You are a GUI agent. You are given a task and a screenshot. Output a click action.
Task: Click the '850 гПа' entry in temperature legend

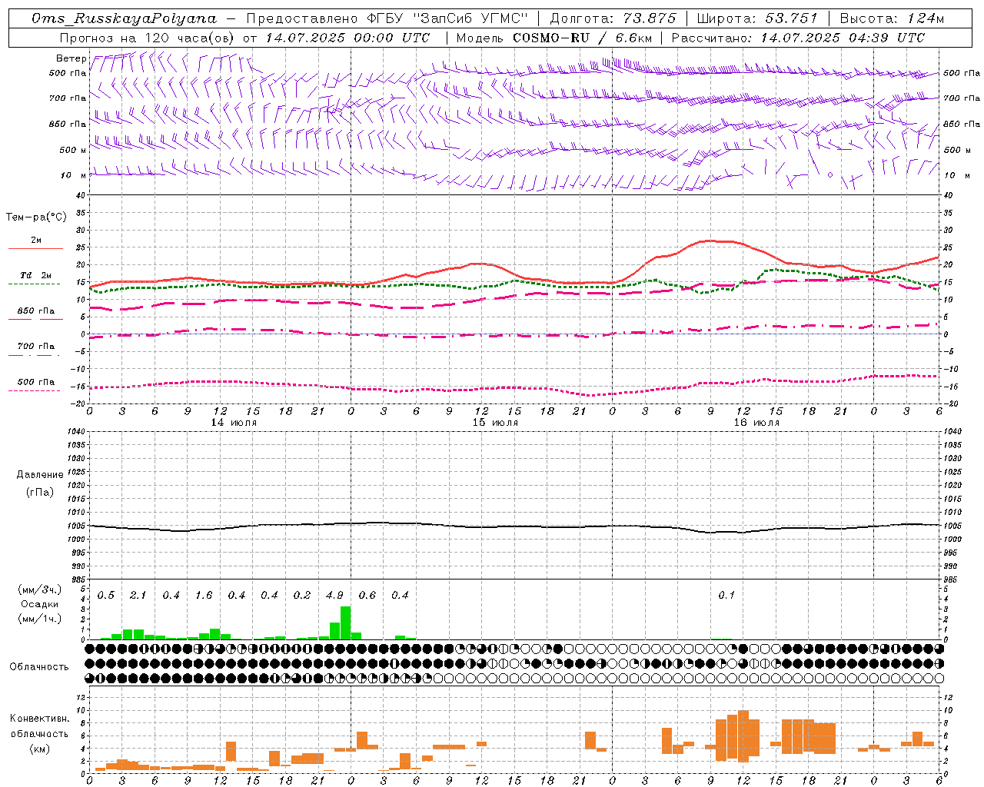(36, 311)
